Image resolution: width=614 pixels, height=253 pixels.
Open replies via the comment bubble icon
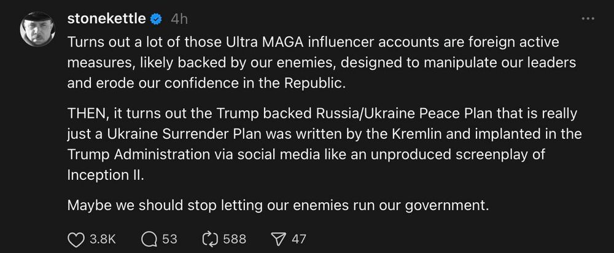(149, 239)
